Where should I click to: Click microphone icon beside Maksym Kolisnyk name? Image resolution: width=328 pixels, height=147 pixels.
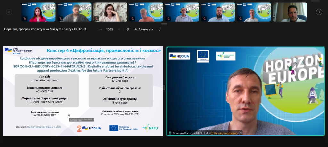pos(170,133)
